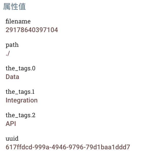Focus the attribute values title at the top
The height and width of the screenshot is (158, 146).
pyautogui.click(x=14, y=7)
